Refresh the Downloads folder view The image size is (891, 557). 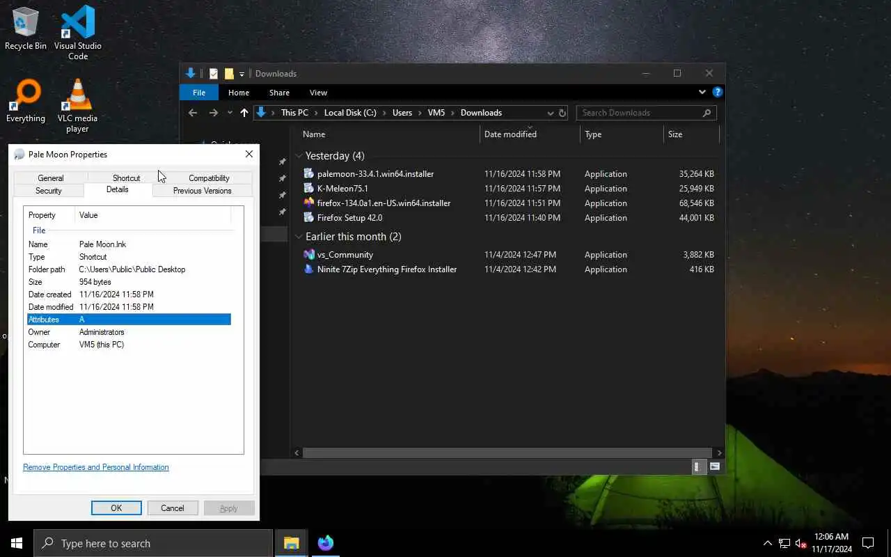pos(562,113)
